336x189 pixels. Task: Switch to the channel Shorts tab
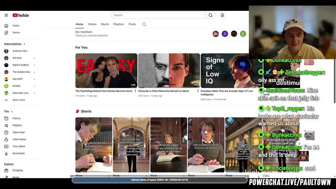click(105, 24)
